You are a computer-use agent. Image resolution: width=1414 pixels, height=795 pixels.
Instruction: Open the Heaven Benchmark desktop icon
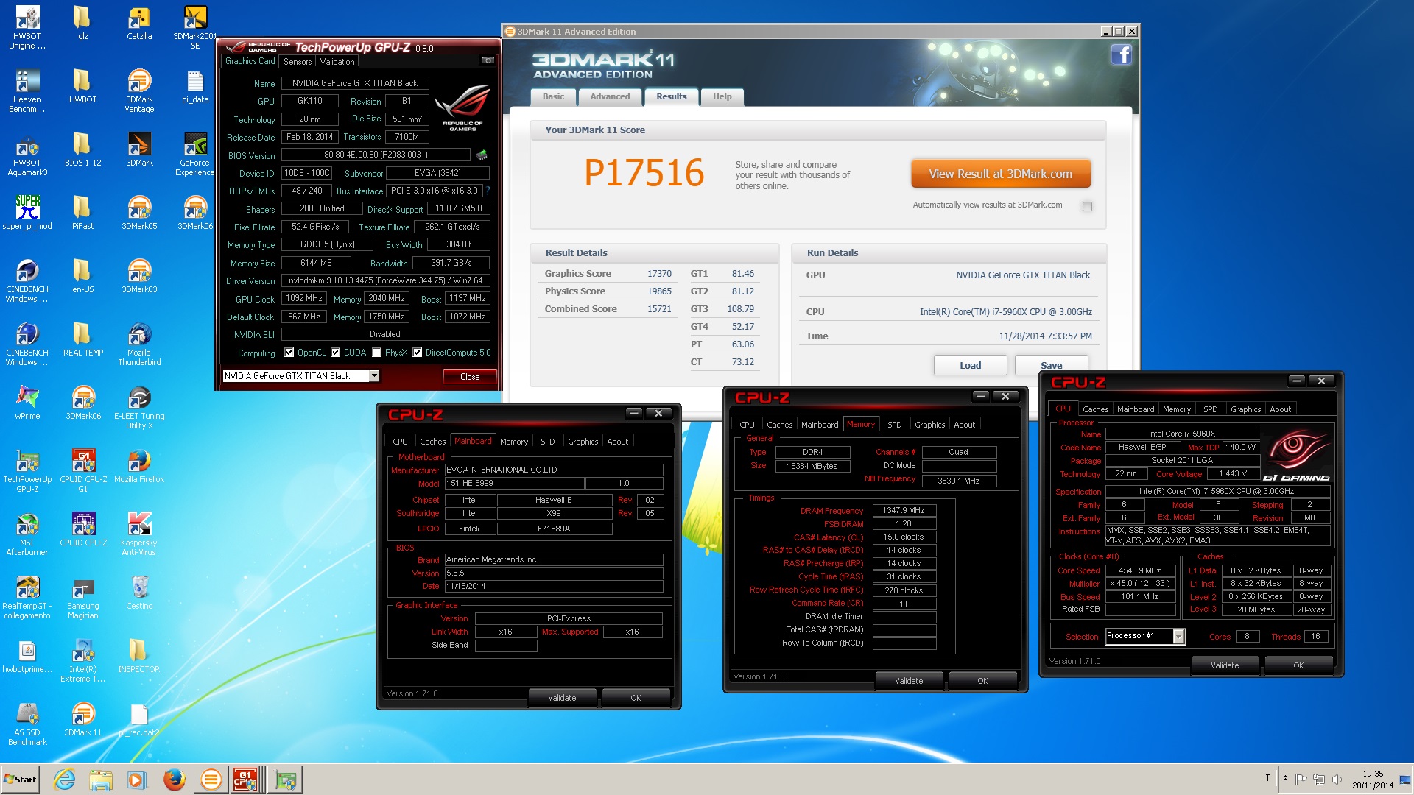click(x=27, y=91)
